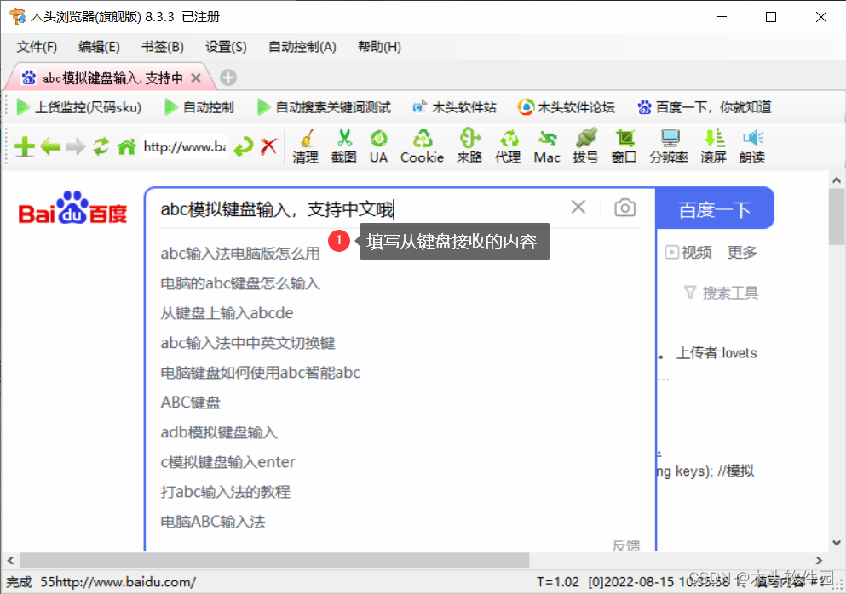Open the home page with the house icon
Screen dimensions: 846x594
tap(127, 146)
